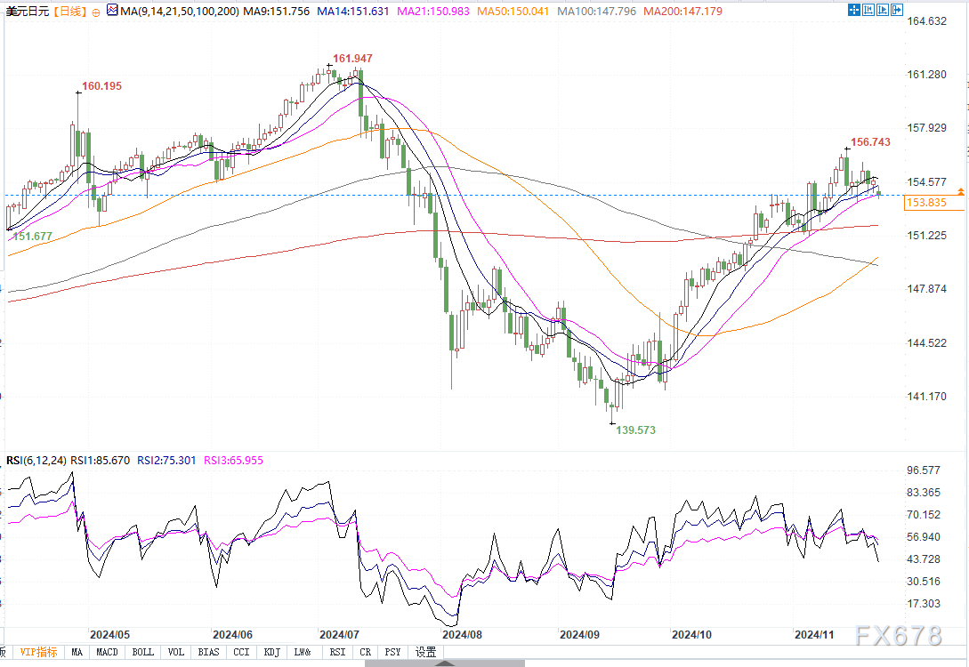Click the 154.577 price axis label
The width and height of the screenshot is (969, 667).
(x=926, y=182)
